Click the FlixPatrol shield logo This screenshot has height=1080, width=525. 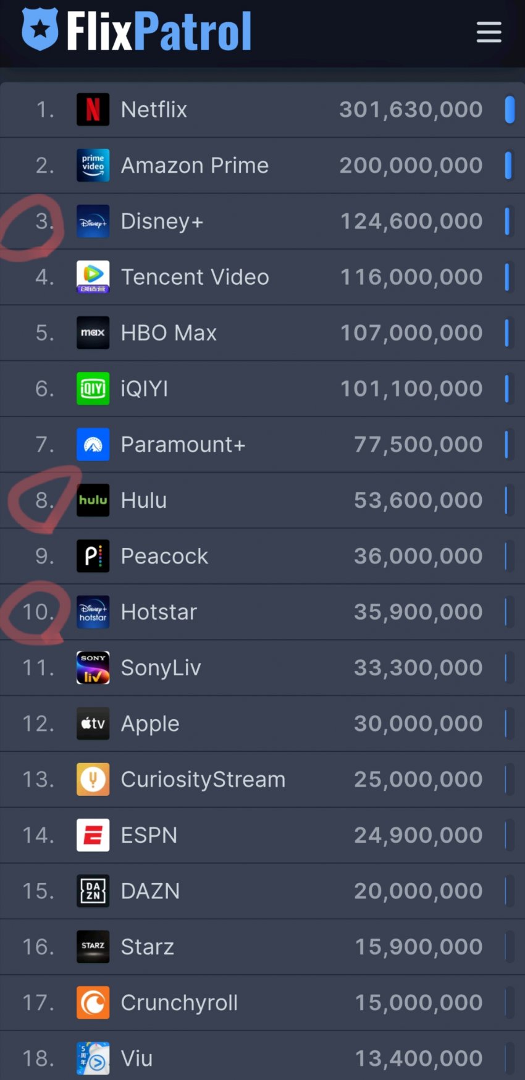40,29
